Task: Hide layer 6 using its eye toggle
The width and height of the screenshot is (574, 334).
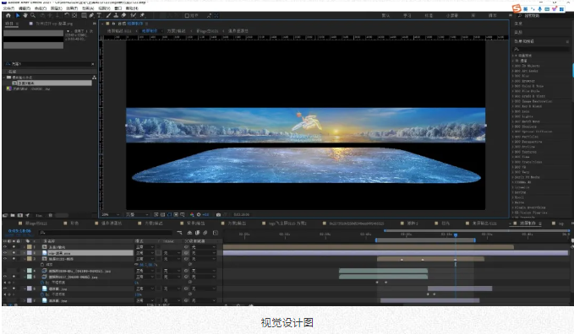Action: point(5,288)
